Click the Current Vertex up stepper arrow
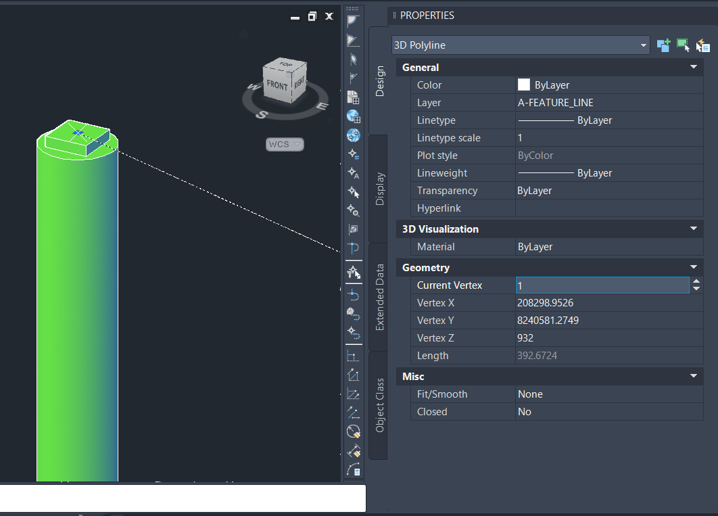 696,281
